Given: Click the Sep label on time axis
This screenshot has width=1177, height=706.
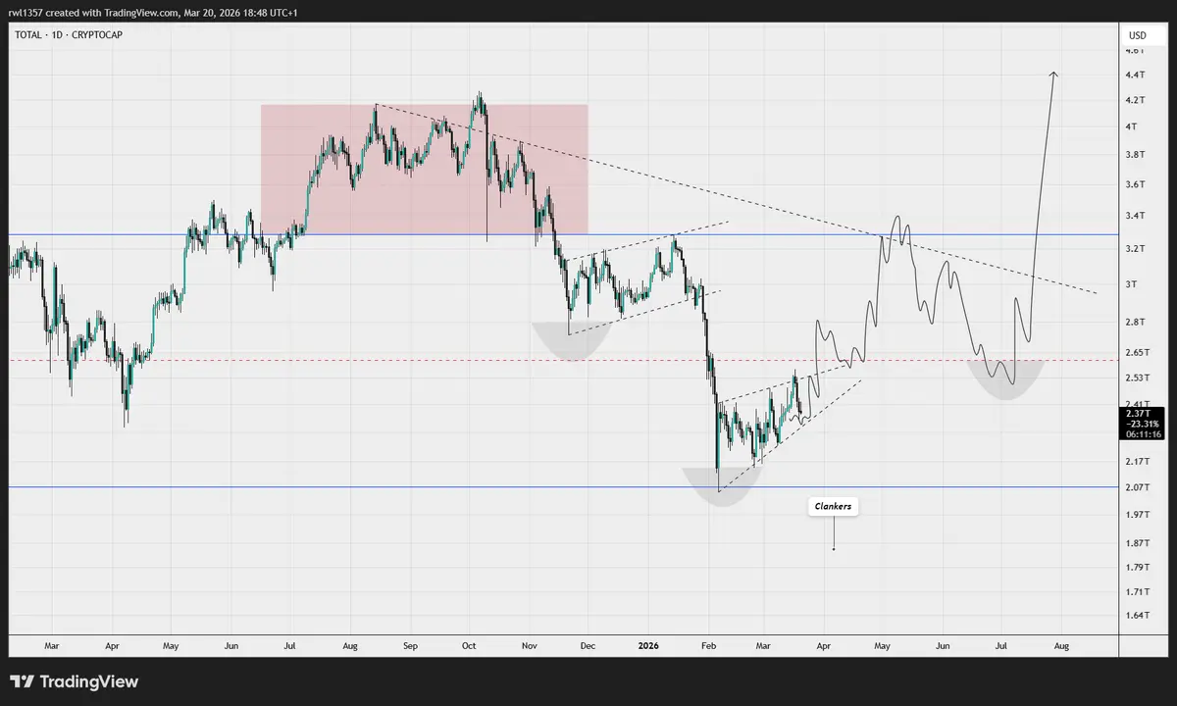Looking at the screenshot, I should tap(410, 646).
